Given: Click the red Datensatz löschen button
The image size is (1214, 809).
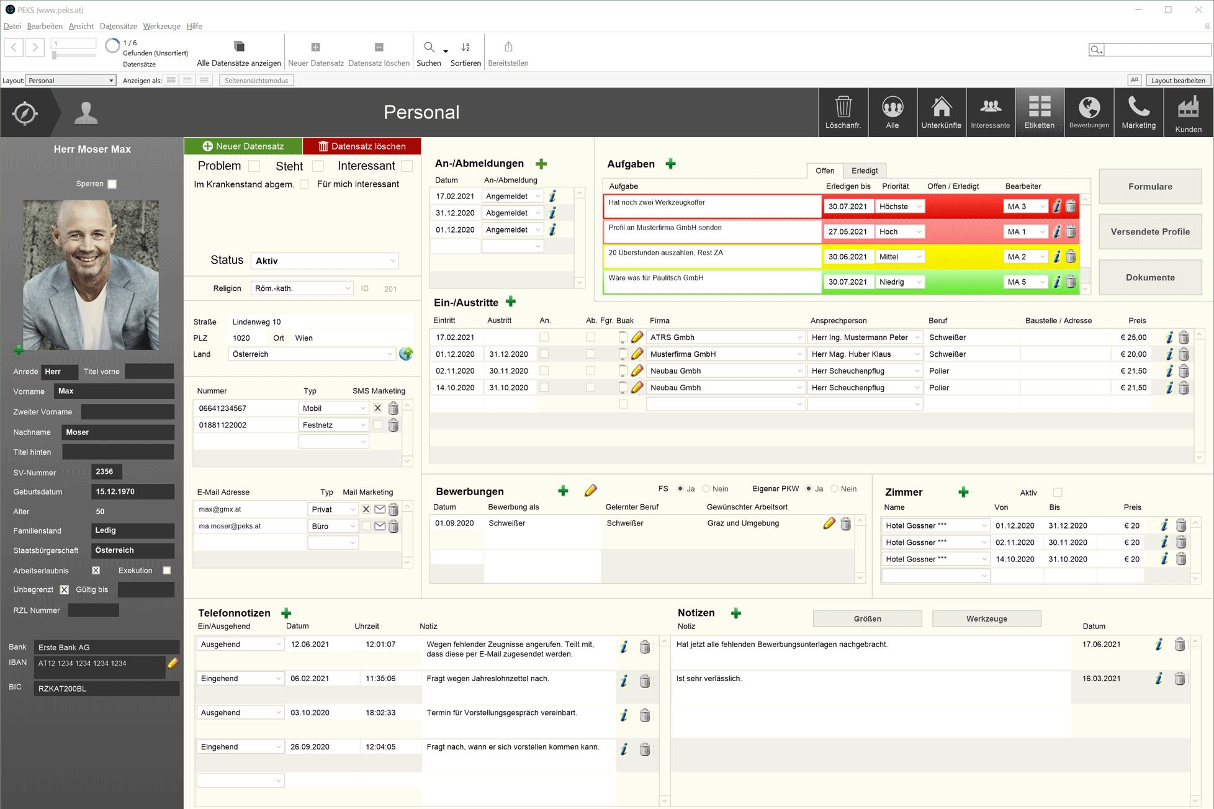Looking at the screenshot, I should tap(362, 146).
